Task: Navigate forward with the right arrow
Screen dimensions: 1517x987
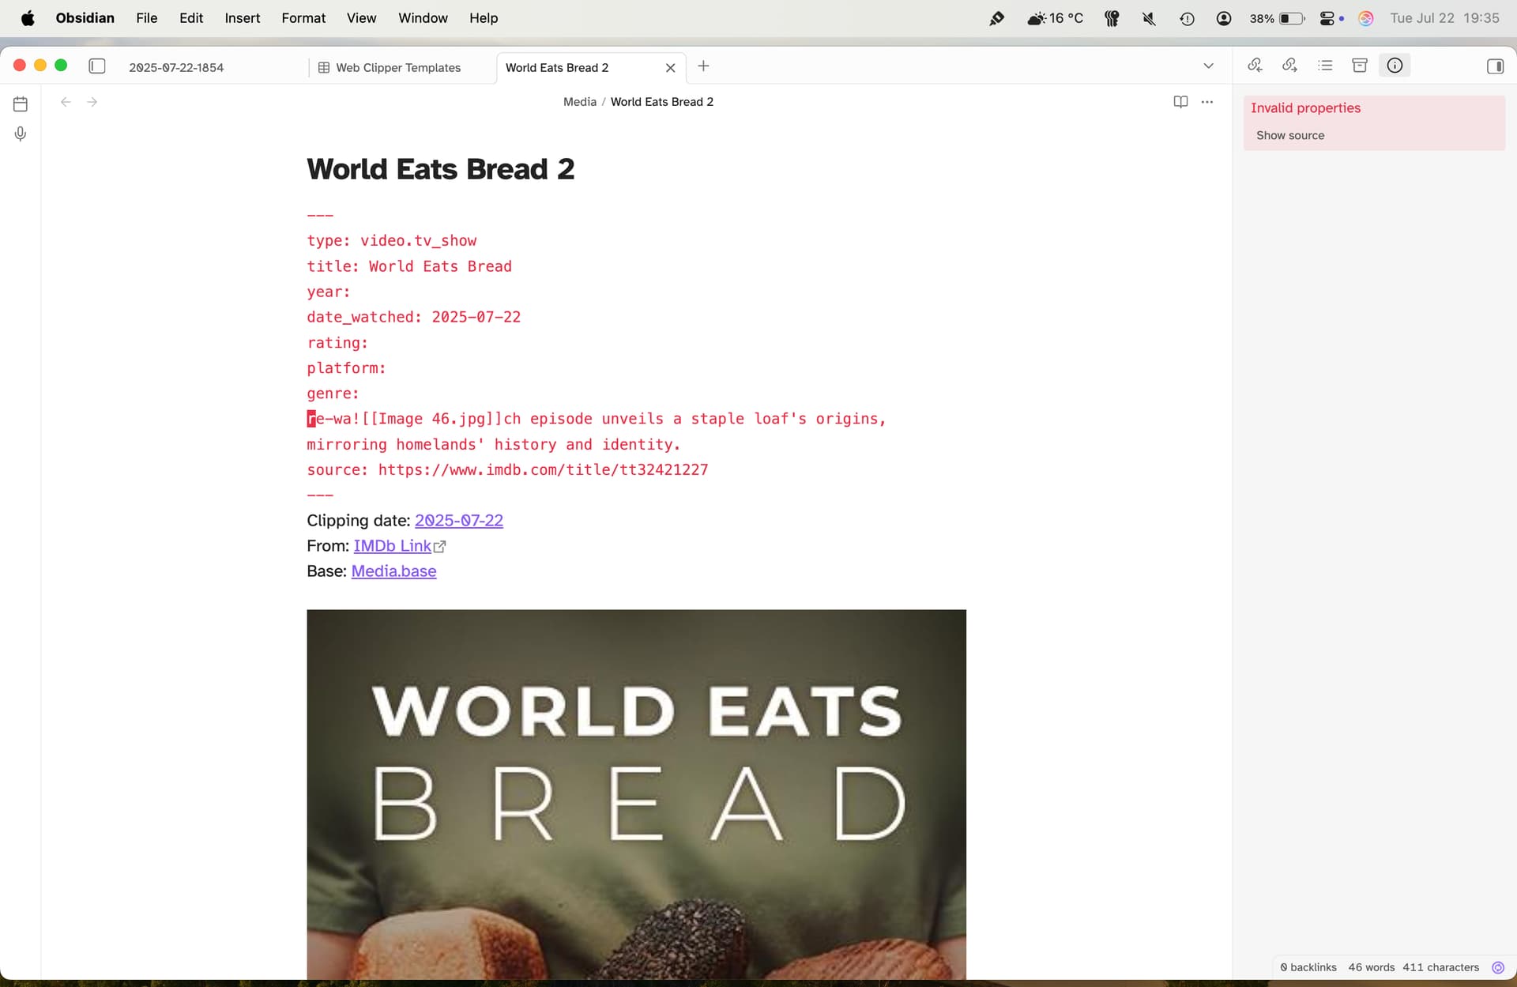Action: pyautogui.click(x=92, y=102)
